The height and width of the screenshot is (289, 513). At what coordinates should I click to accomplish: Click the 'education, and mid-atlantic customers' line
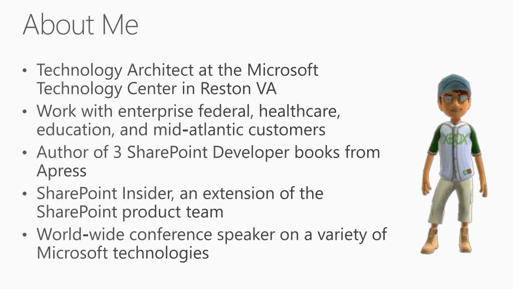(x=181, y=129)
